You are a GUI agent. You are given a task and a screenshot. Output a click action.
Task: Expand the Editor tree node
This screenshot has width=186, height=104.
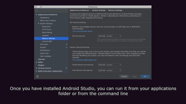36,62
